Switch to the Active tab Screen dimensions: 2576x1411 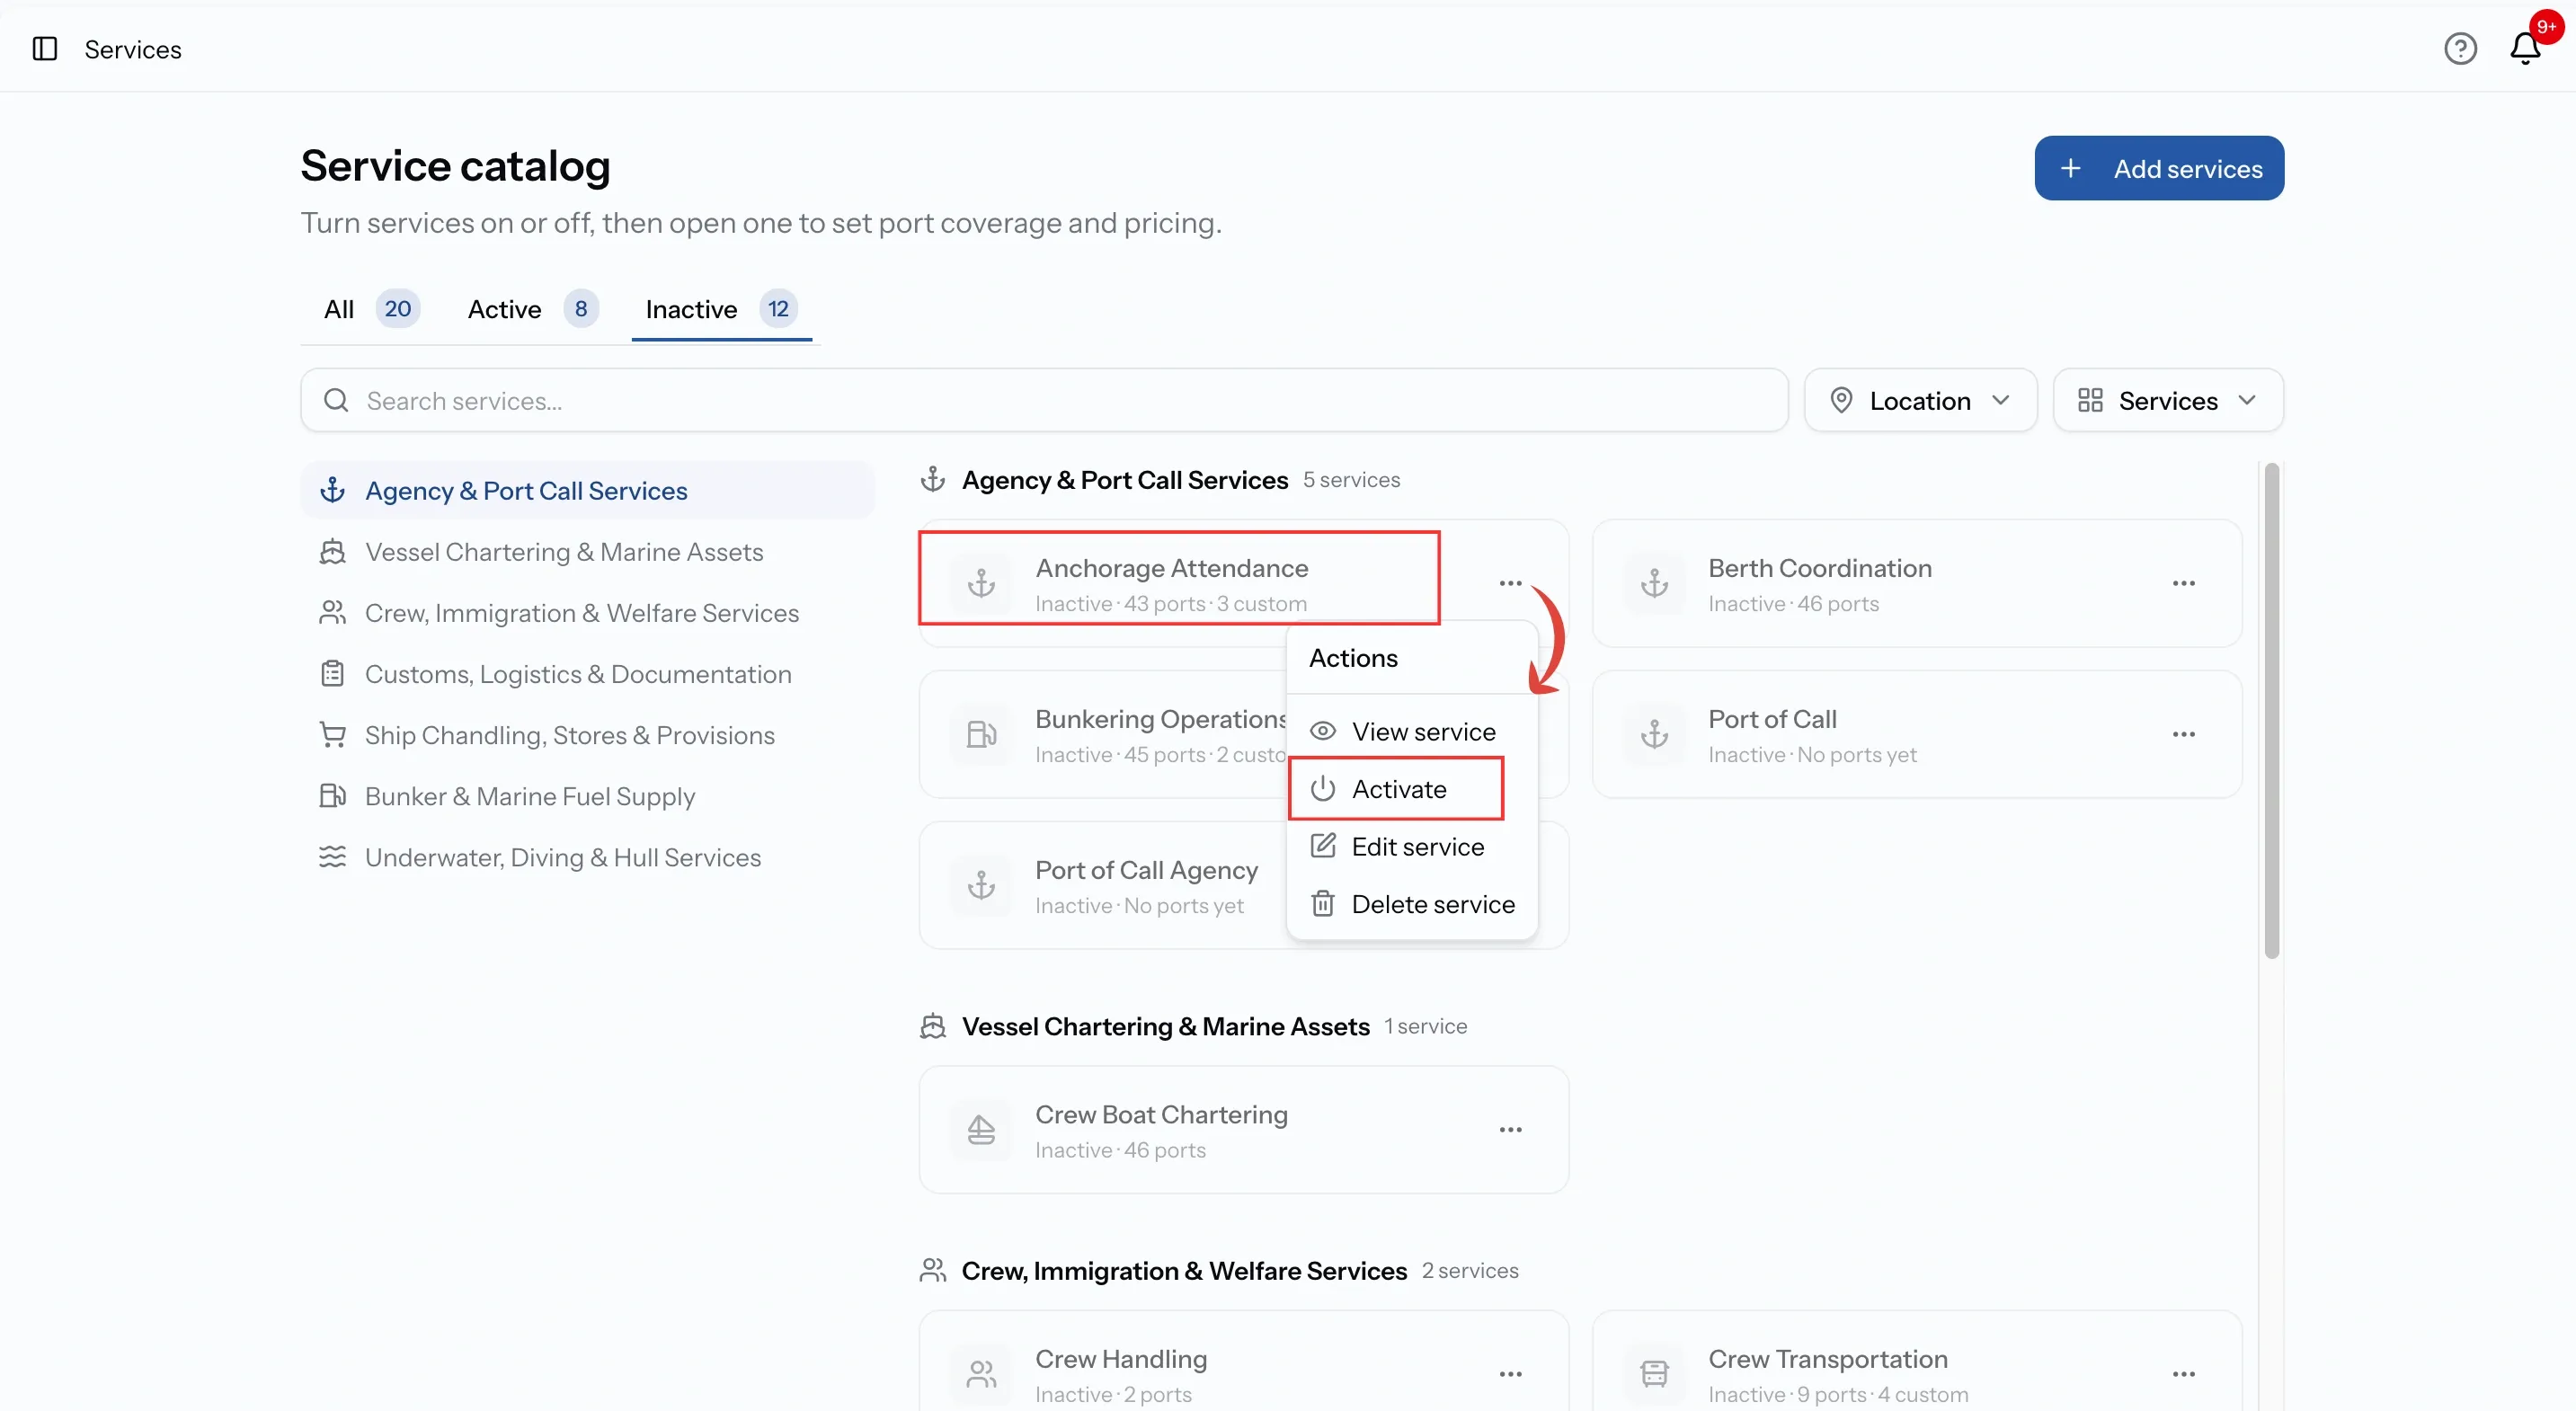click(x=533, y=309)
